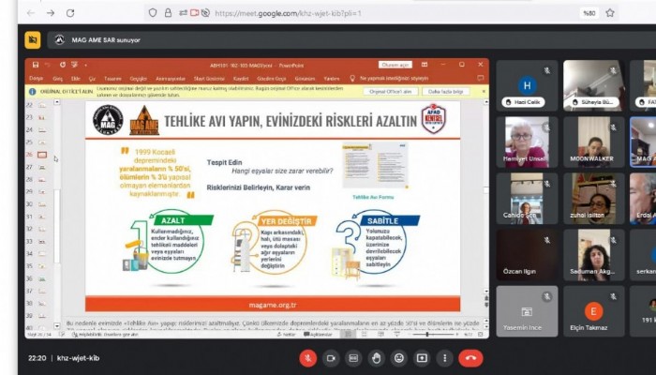The image size is (656, 375).
Task: Open the Görünüm ribbon tab
Action: (305, 79)
